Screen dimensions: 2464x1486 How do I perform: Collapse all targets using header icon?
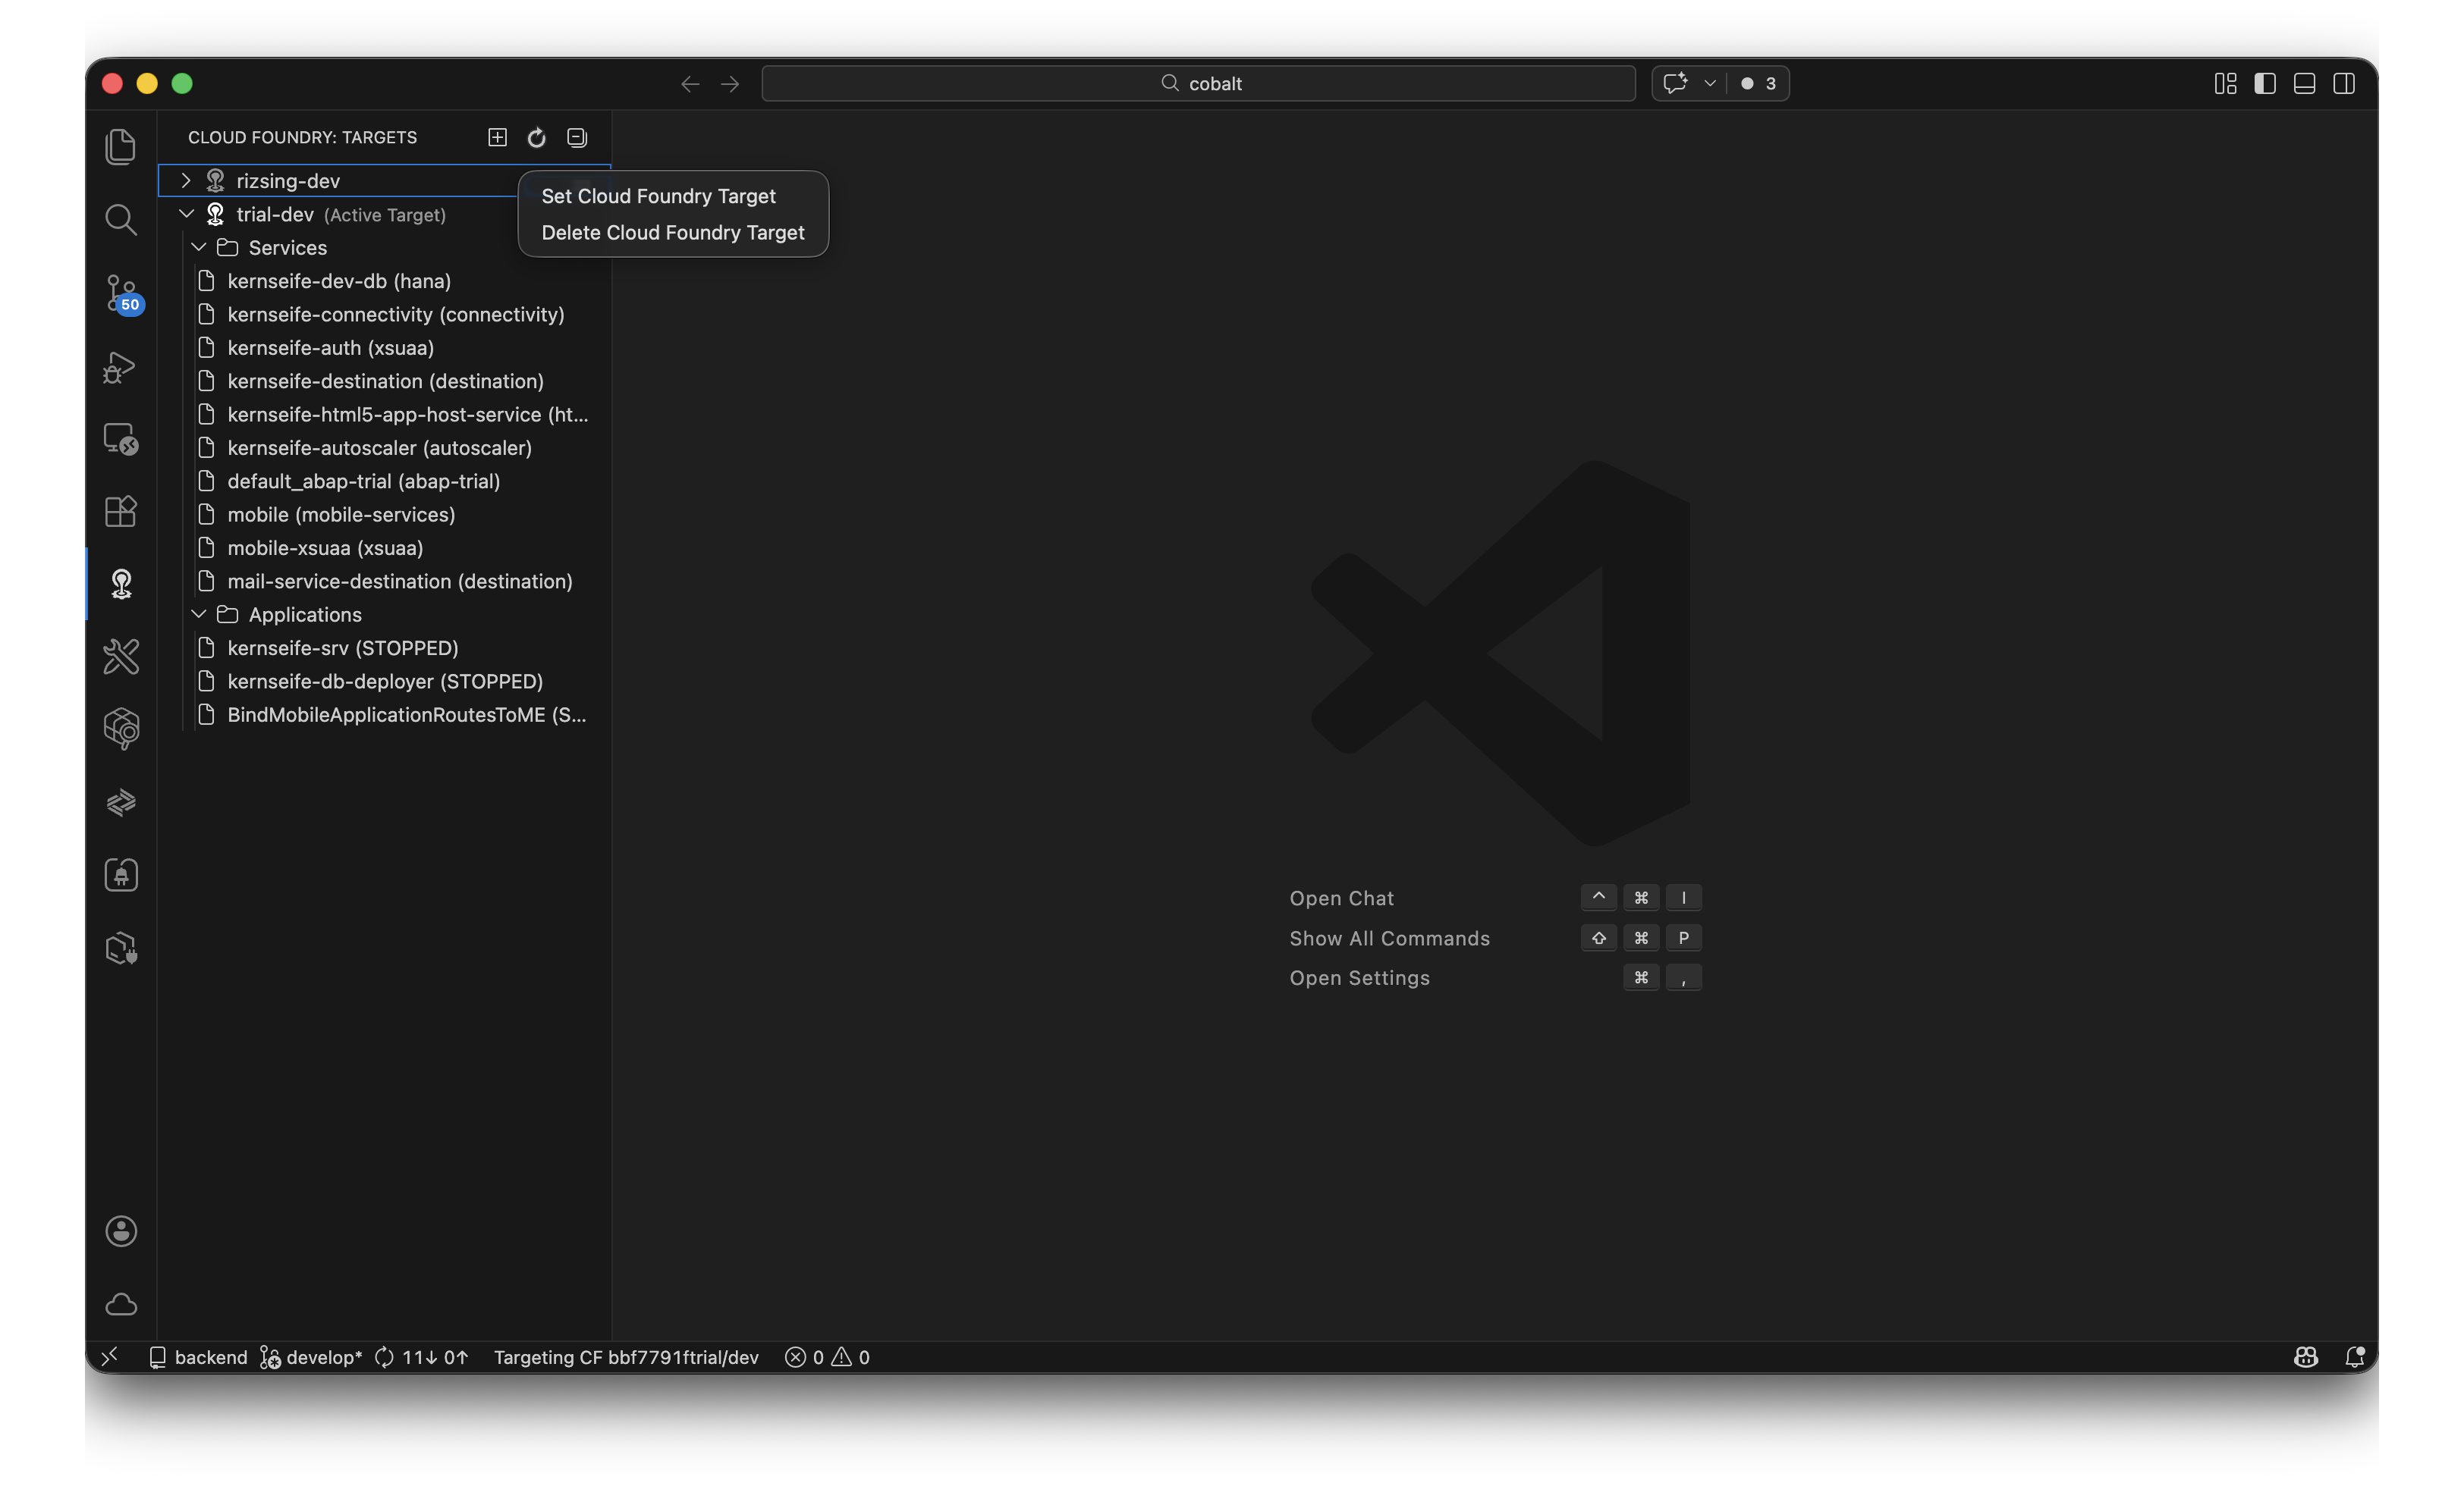point(577,138)
